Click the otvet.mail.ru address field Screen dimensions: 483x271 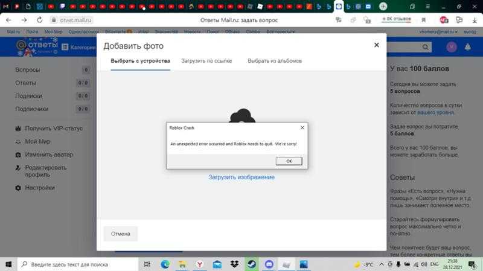76,20
